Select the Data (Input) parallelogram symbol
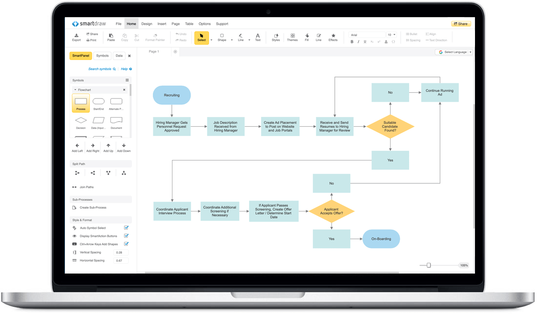Viewport: 537px width, 316px height. pyautogui.click(x=99, y=122)
